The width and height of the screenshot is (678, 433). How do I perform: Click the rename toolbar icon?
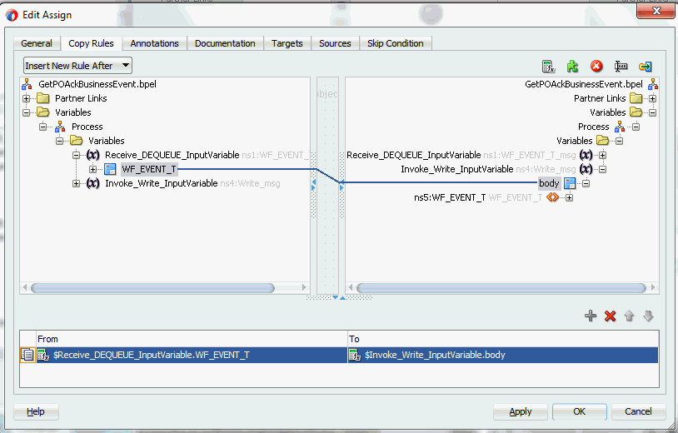point(621,67)
